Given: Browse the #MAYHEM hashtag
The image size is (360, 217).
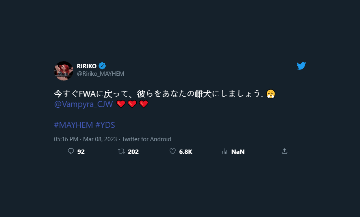Looking at the screenshot, I should click(73, 125).
